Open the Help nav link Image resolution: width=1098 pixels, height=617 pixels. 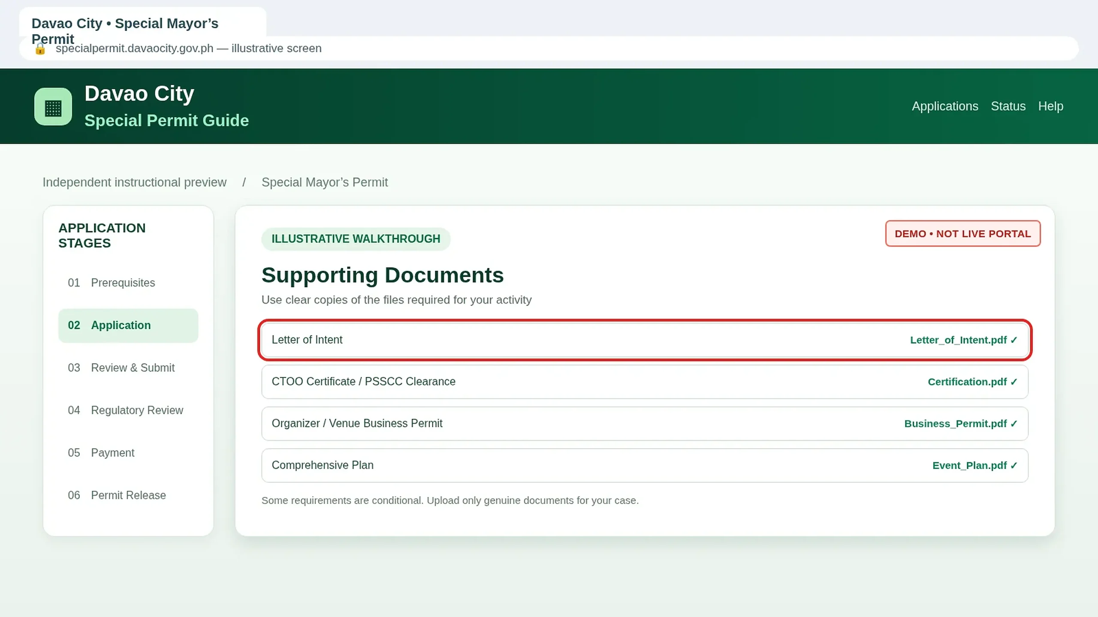click(x=1050, y=106)
